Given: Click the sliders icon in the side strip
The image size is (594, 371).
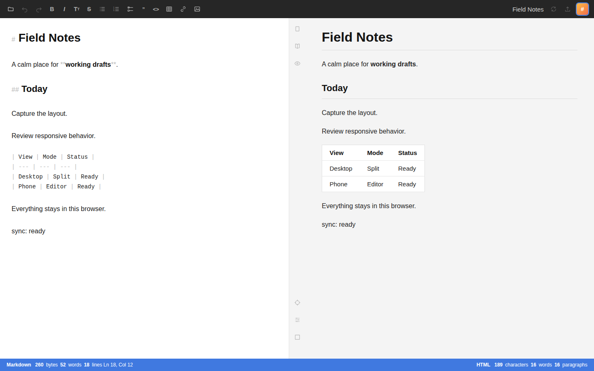Looking at the screenshot, I should click(x=297, y=320).
